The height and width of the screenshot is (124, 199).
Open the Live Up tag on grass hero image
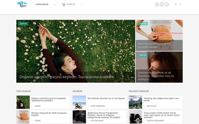point(23,23)
